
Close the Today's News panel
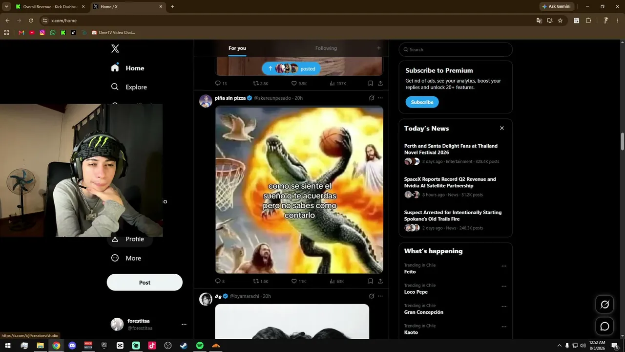(x=501, y=128)
